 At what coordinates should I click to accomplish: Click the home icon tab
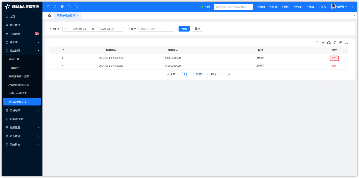click(x=50, y=15)
